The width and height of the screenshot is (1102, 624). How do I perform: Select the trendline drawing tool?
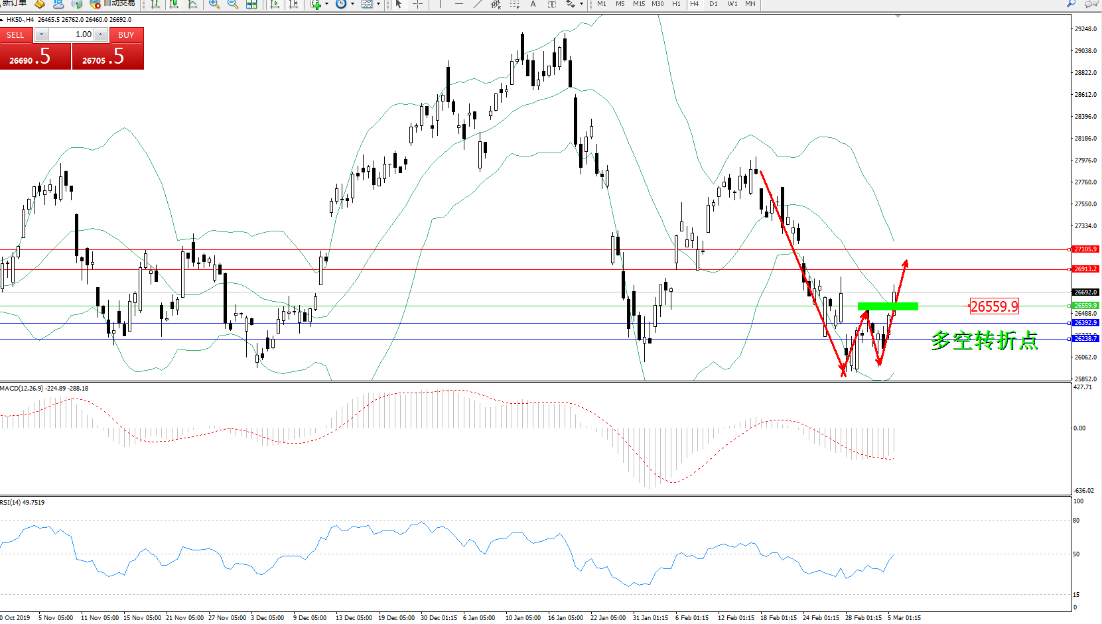tap(477, 4)
